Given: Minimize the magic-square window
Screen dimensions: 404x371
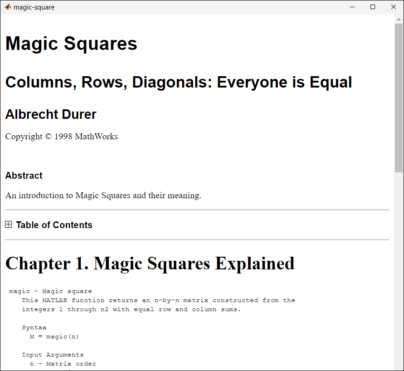Looking at the screenshot, I should coord(352,7).
